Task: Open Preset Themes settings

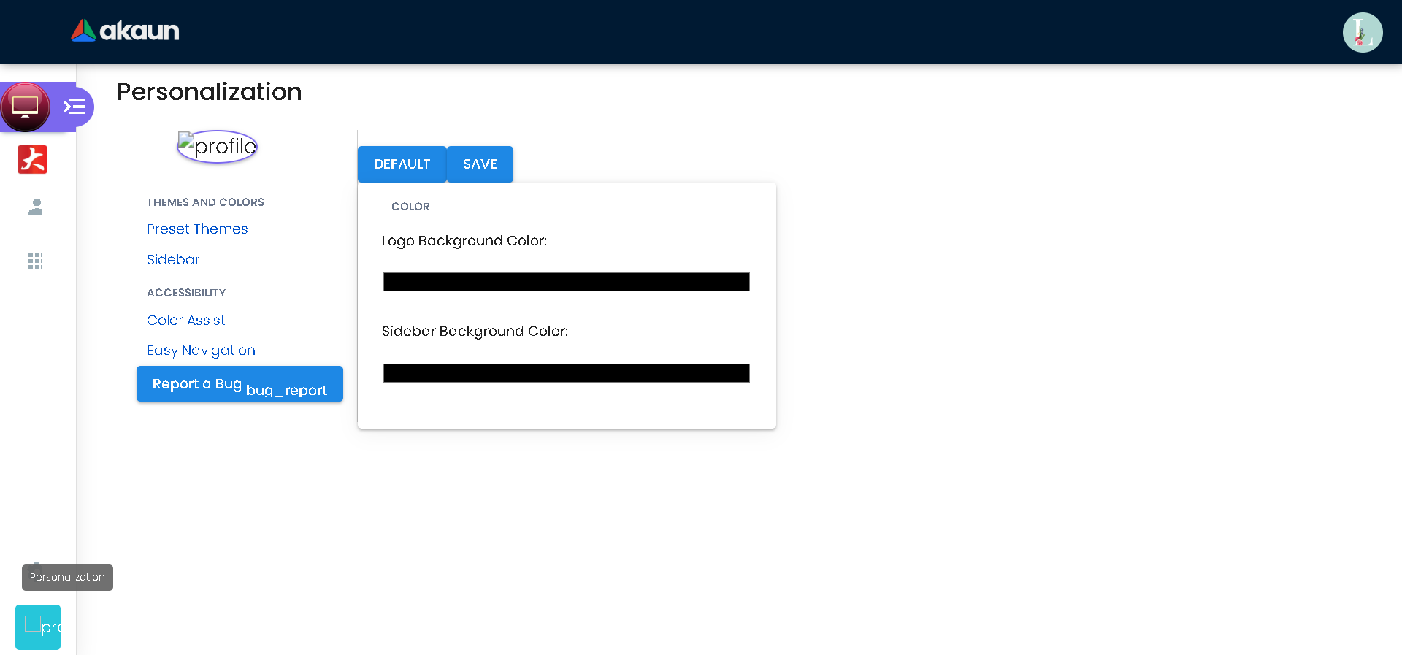Action: click(x=197, y=229)
